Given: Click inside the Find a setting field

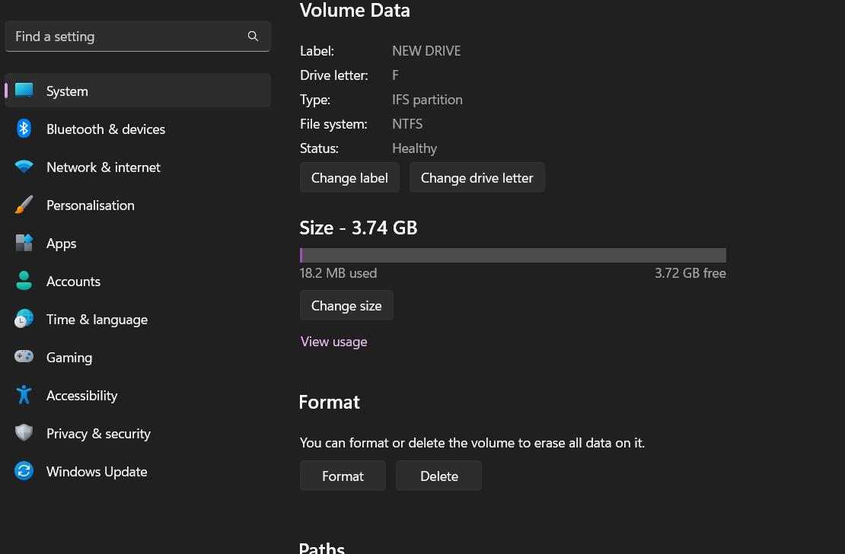Looking at the screenshot, I should [x=122, y=36].
